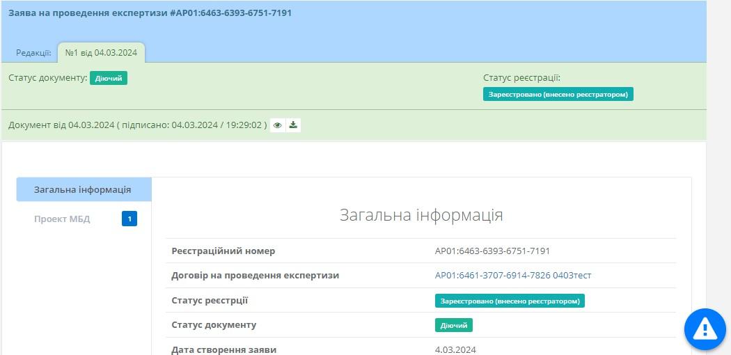Click the Зареєстровано badge in the table row
The image size is (731, 355).
(510, 301)
